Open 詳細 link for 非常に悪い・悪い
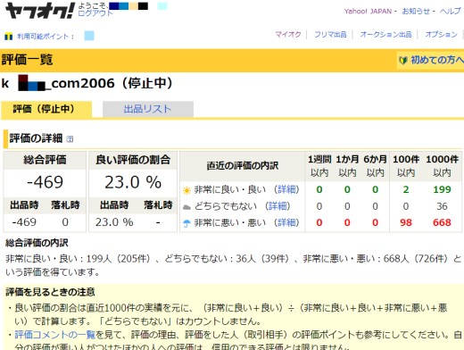This screenshot has width=464, height=350. coord(286,222)
